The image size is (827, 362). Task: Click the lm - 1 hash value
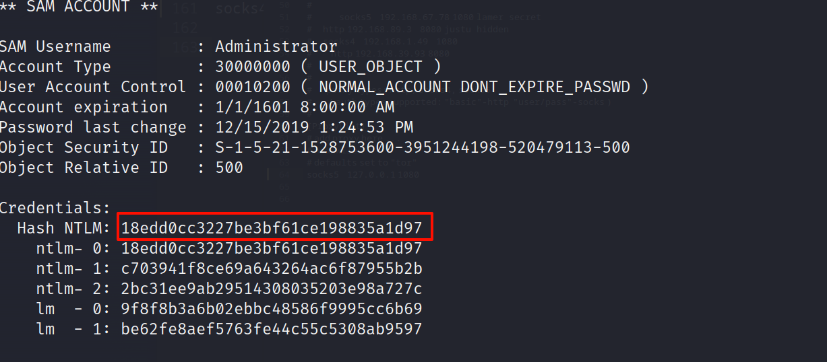[272, 329]
